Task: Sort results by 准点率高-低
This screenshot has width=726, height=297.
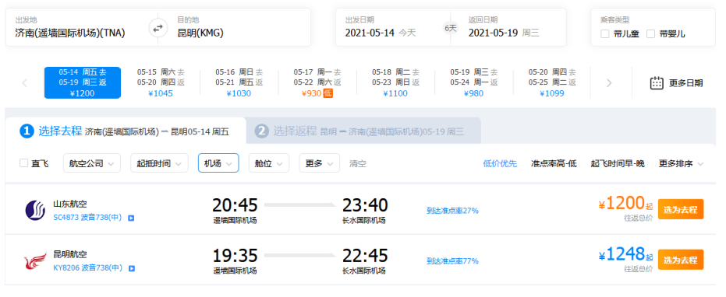Action: pyautogui.click(x=554, y=163)
